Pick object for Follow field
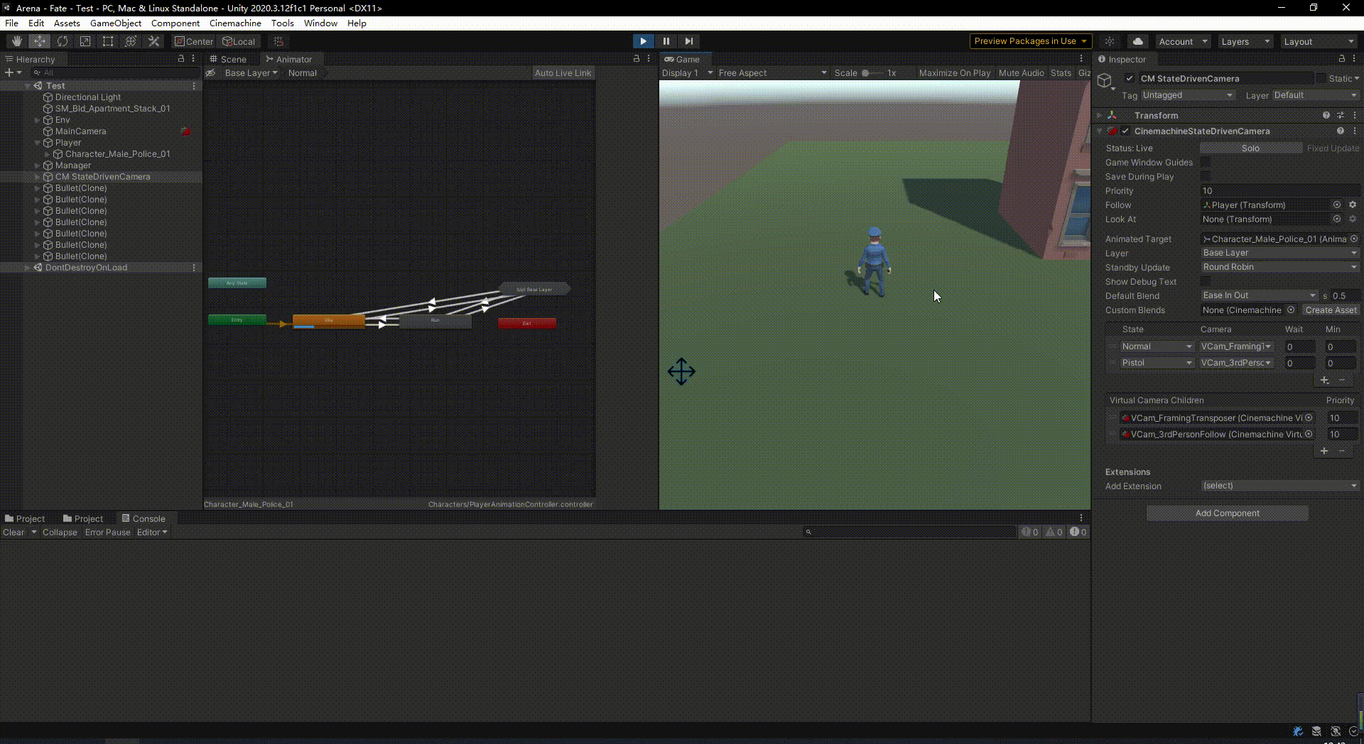The width and height of the screenshot is (1364, 744). (x=1337, y=204)
